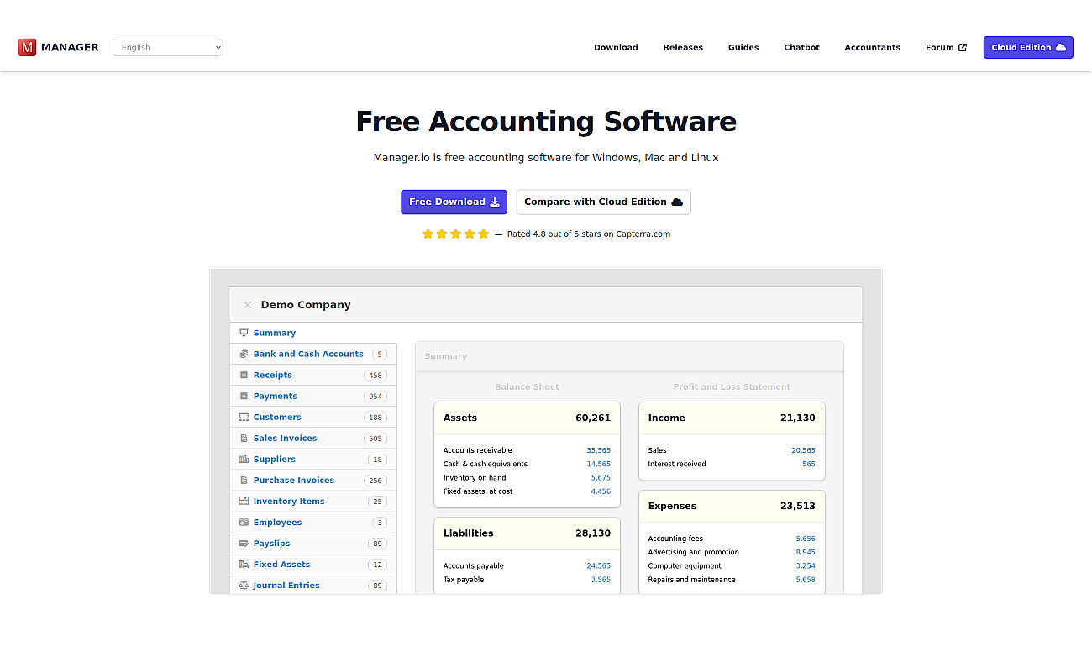Click the Receipts plus icon
Viewport: 1092px width, 662px height.
[244, 375]
